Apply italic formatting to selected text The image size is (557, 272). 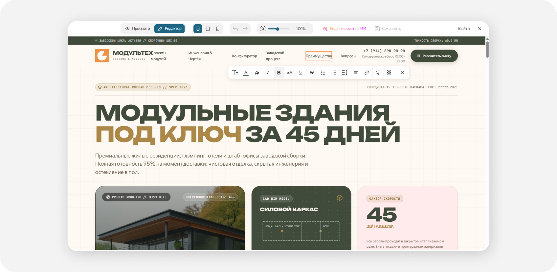click(x=268, y=73)
